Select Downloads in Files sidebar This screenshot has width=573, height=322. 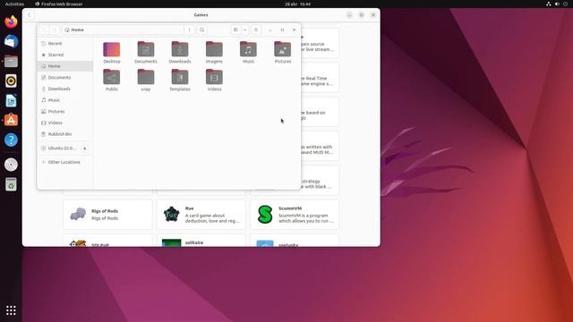[x=65, y=89]
